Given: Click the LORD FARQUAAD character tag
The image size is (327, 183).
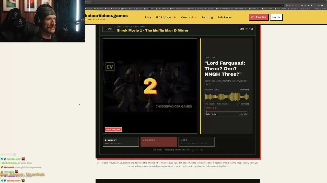Looking at the screenshot, I should pyautogui.click(x=113, y=129).
